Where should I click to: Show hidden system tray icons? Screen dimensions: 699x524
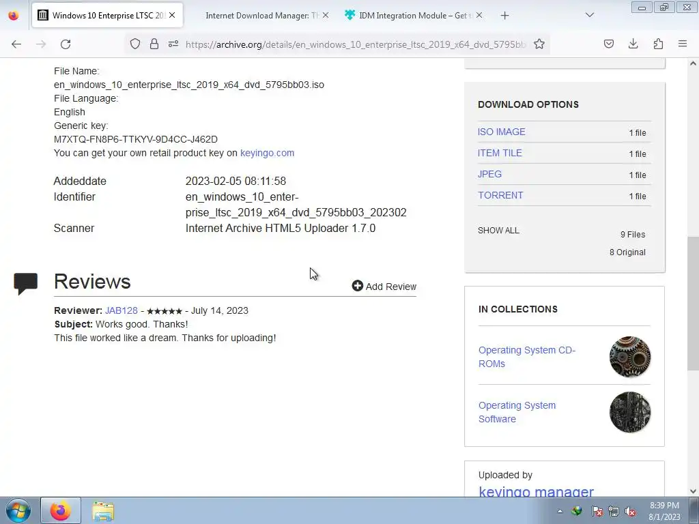coord(560,511)
